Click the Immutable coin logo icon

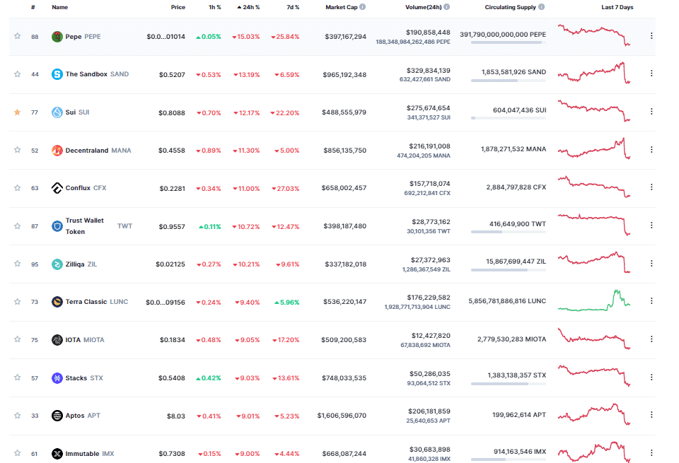(57, 454)
